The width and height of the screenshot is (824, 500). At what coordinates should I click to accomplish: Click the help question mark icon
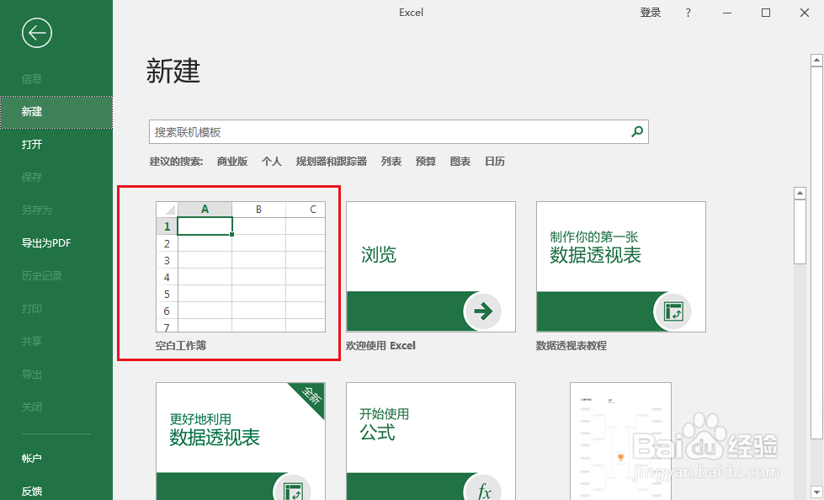pyautogui.click(x=688, y=13)
